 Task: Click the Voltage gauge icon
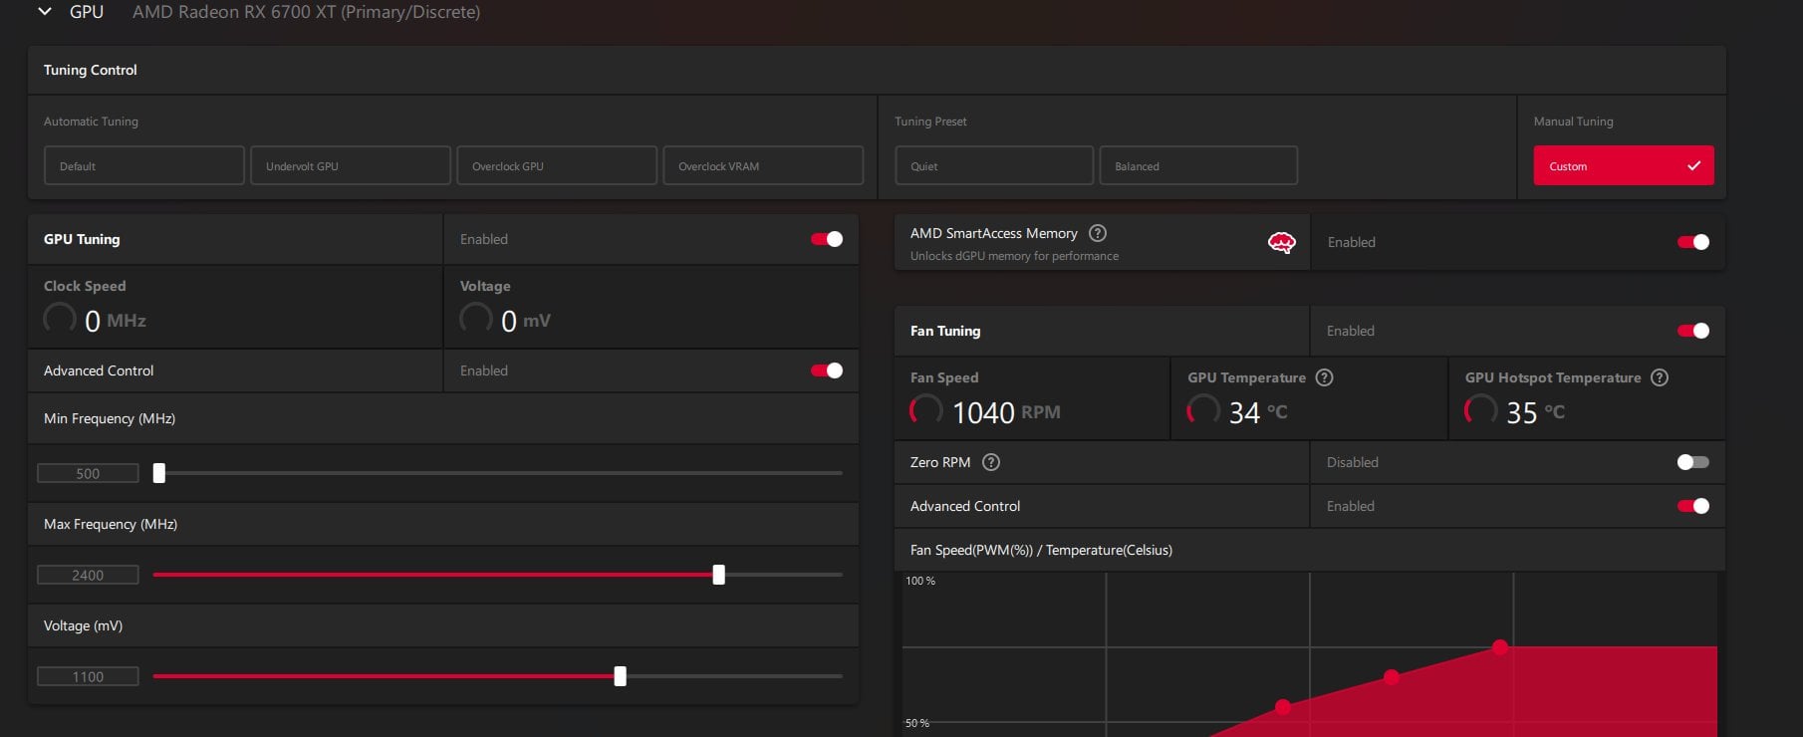pyautogui.click(x=476, y=319)
